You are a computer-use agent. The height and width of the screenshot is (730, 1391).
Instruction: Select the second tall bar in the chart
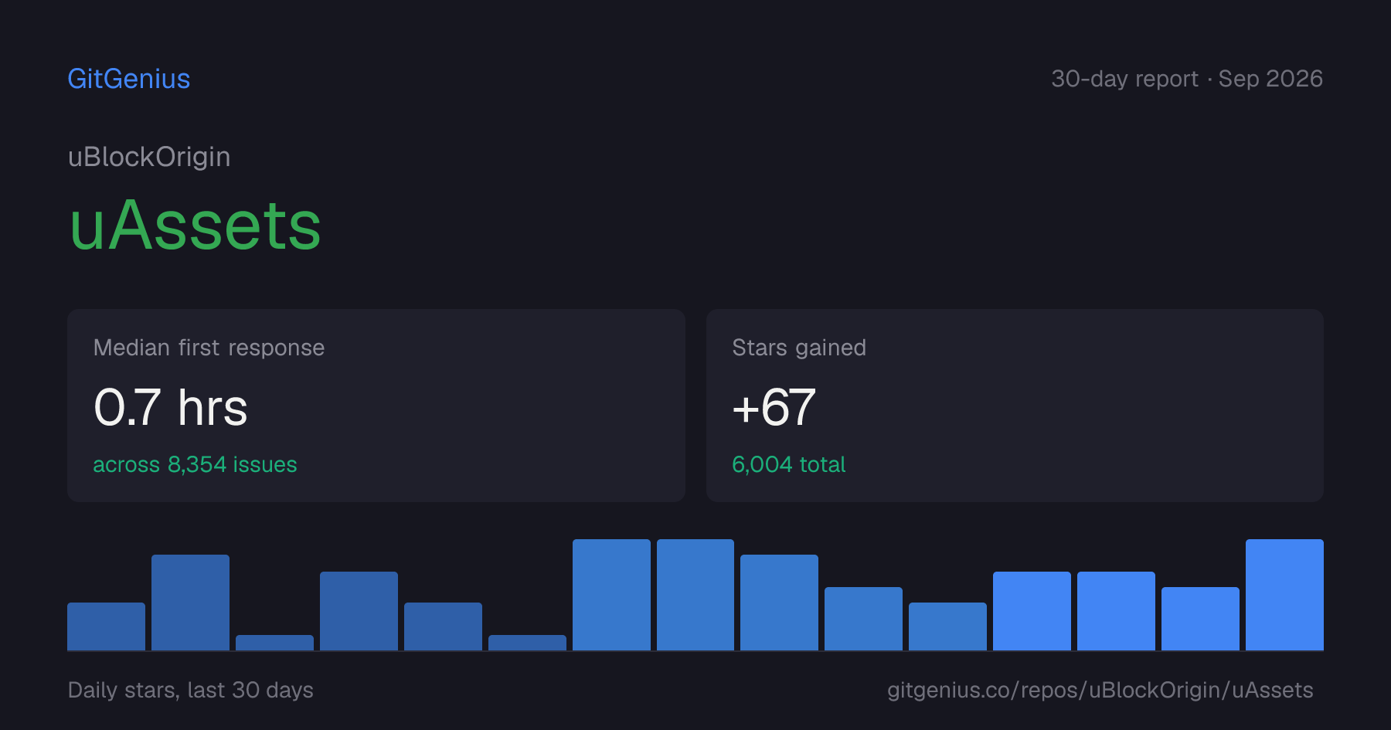(x=190, y=603)
